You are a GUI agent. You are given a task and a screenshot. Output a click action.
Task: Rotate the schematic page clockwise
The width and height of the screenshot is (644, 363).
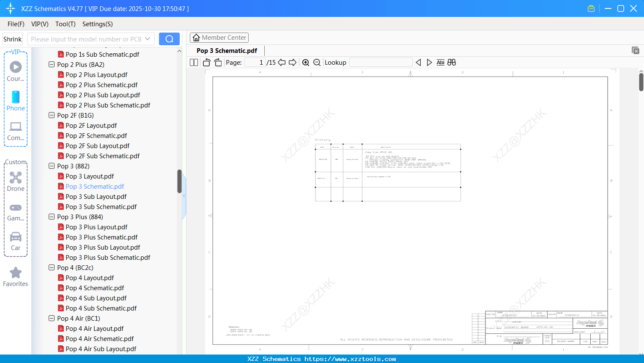[x=217, y=62]
